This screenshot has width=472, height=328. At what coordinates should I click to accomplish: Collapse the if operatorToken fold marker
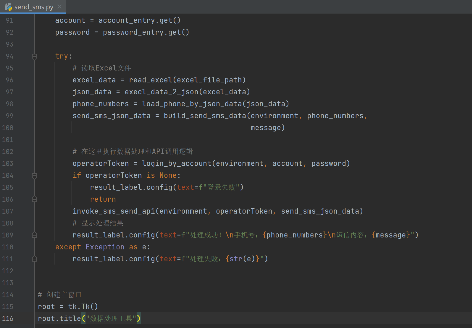34,176
